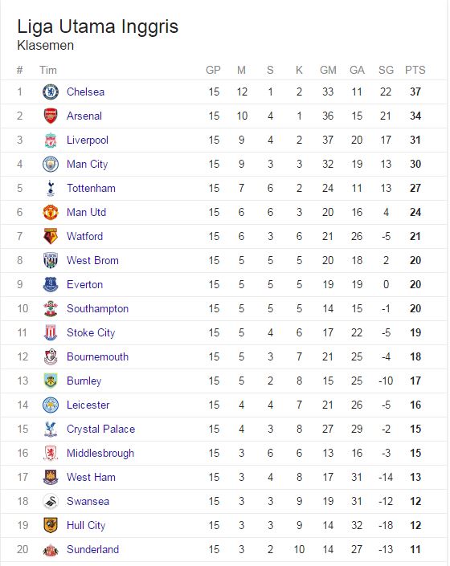Click the Tottenham cockerel crest icon

click(51, 188)
